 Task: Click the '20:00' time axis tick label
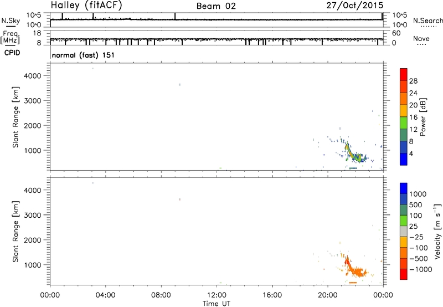[x=328, y=295]
